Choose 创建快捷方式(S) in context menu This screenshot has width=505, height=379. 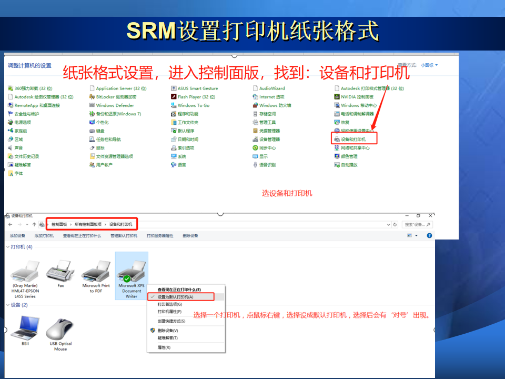171,321
